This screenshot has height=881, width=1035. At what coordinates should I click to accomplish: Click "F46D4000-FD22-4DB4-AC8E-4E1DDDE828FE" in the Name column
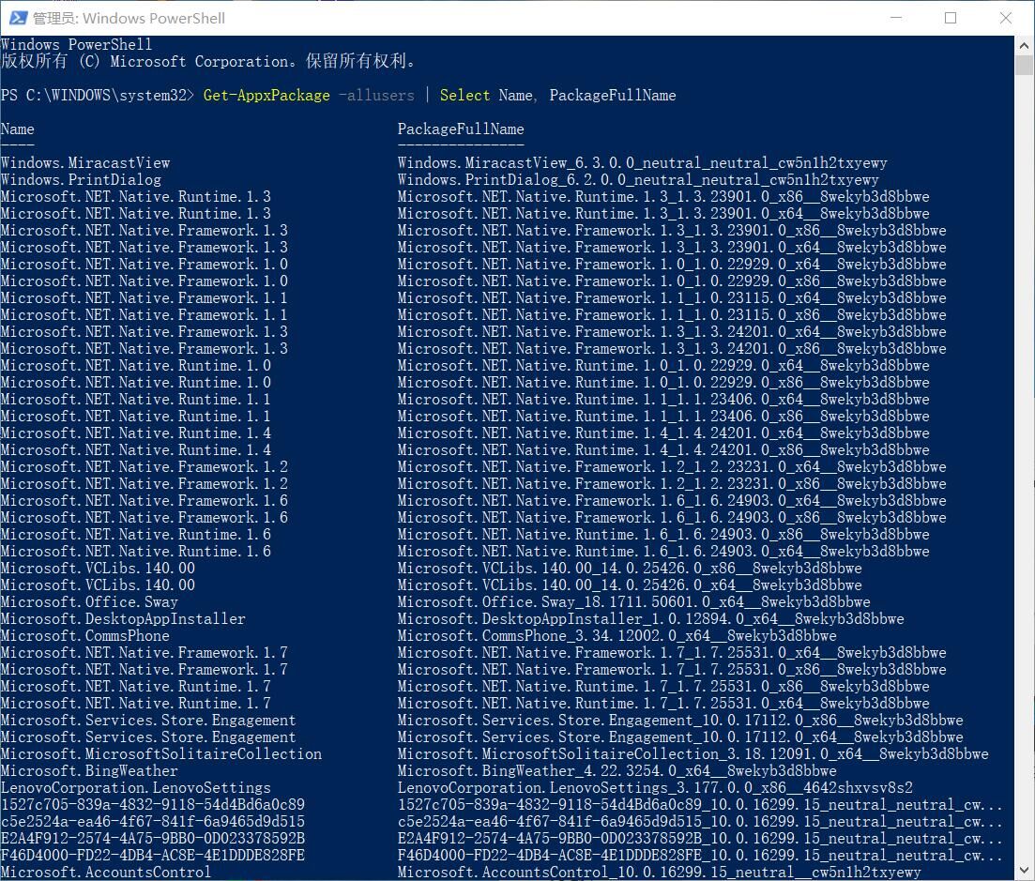pyautogui.click(x=152, y=856)
